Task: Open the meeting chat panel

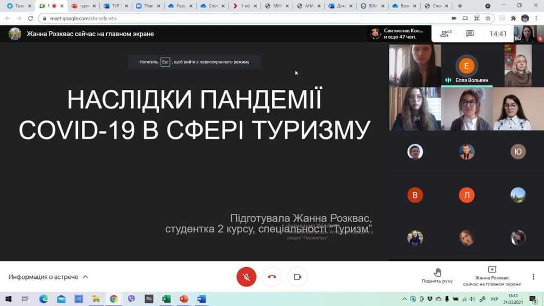Action: click(x=470, y=33)
